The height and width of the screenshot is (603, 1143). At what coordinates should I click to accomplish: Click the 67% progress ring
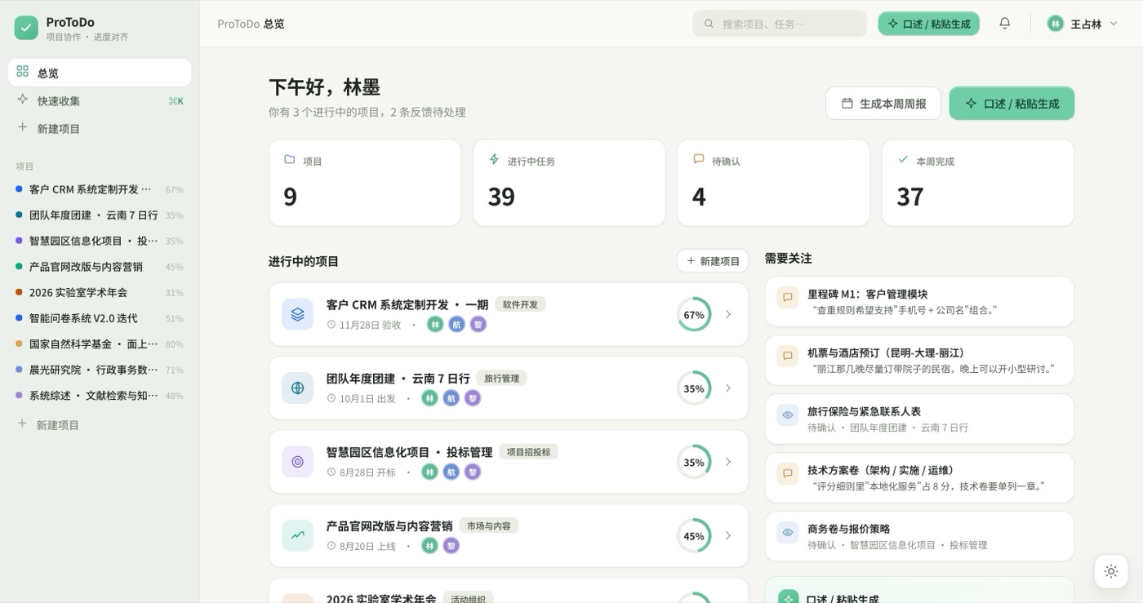coord(694,314)
